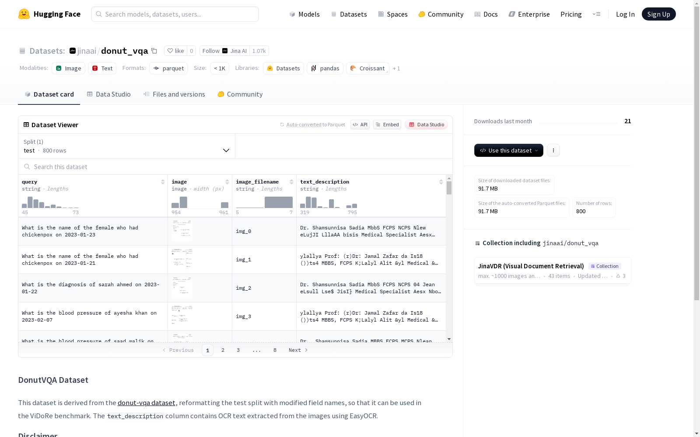Screen dimensions: 700x437
Task: Go to the Next page of rows
Action: click(298, 350)
